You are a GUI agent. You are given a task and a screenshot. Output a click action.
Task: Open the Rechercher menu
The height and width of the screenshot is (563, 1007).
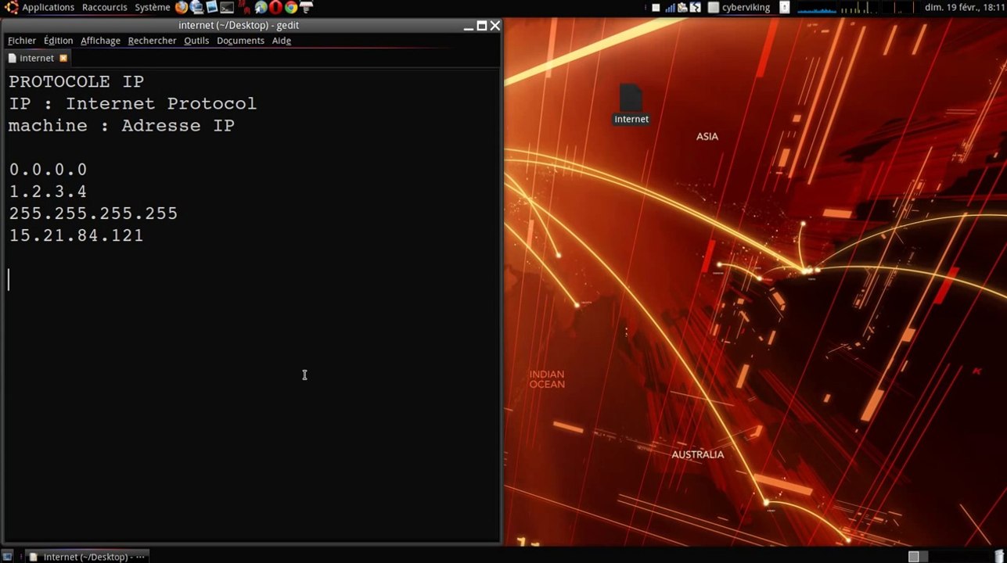tap(152, 41)
